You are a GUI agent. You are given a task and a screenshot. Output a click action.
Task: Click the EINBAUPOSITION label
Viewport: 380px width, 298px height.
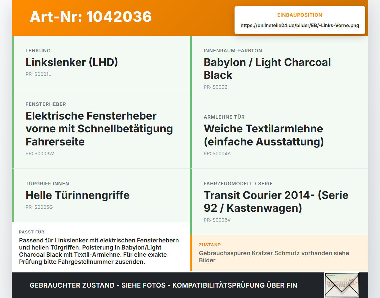[x=300, y=15]
